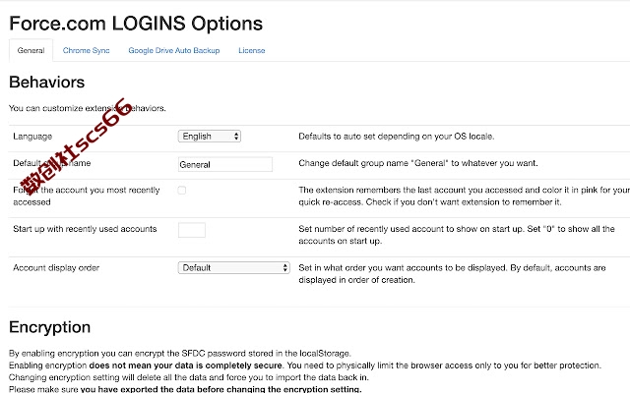The width and height of the screenshot is (630, 393).
Task: Click the Start up with recently used accounts label
Action: coord(85,229)
